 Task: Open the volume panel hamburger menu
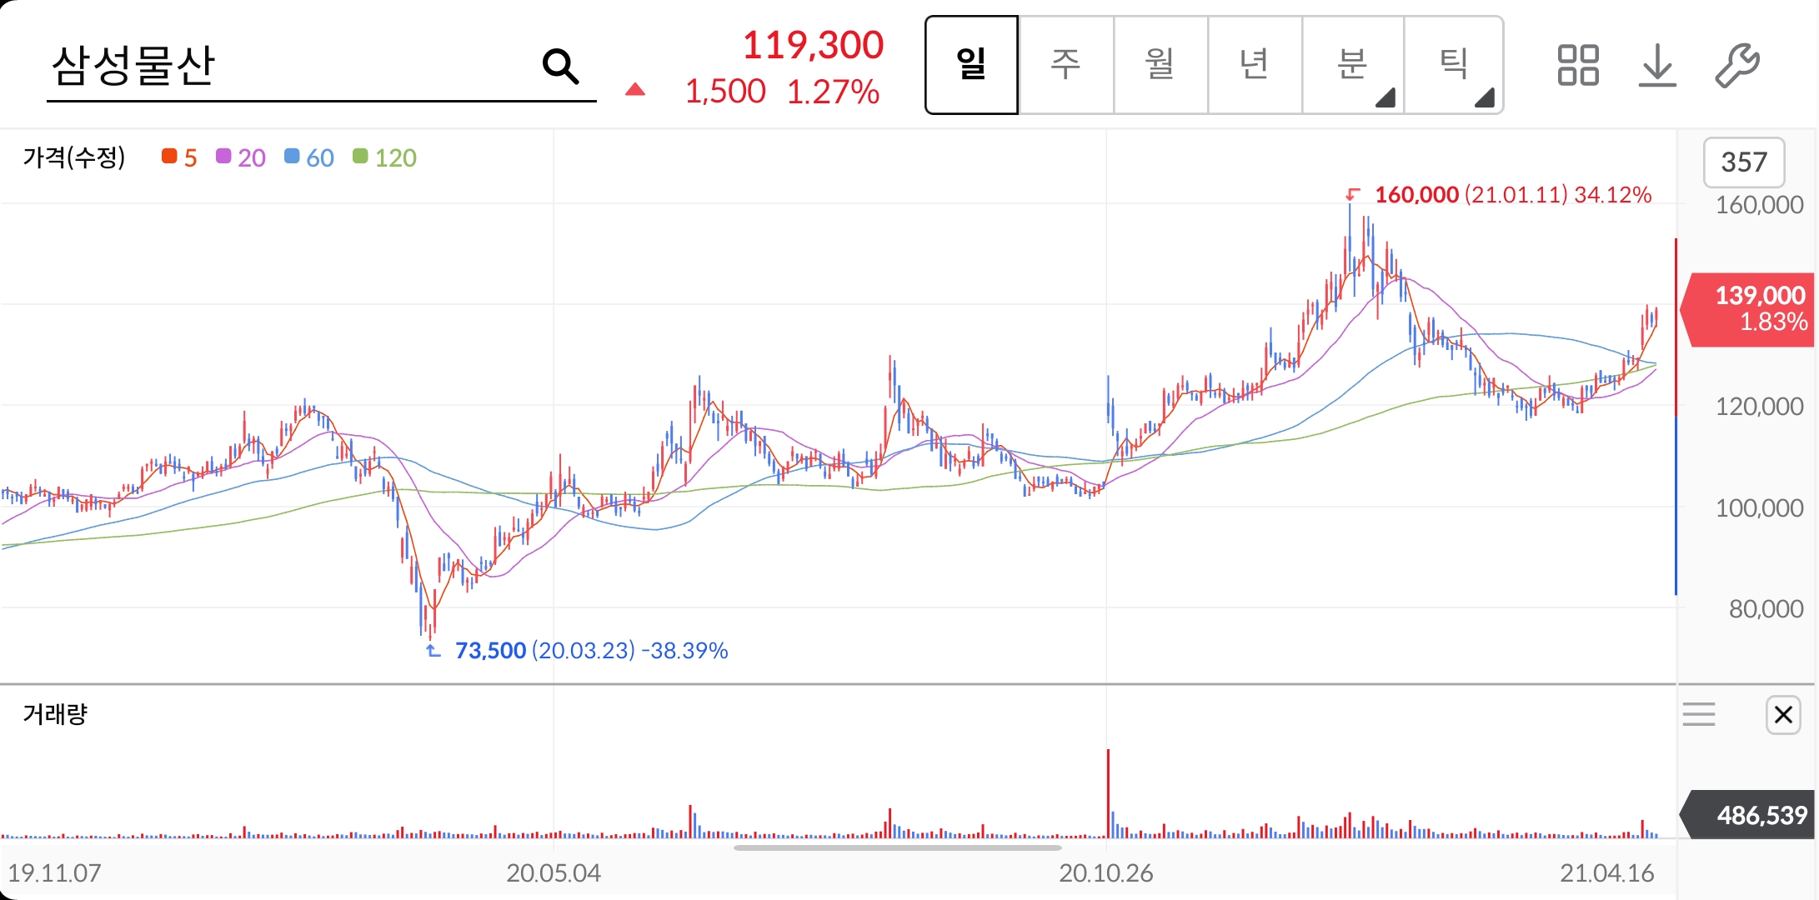pyautogui.click(x=1698, y=714)
